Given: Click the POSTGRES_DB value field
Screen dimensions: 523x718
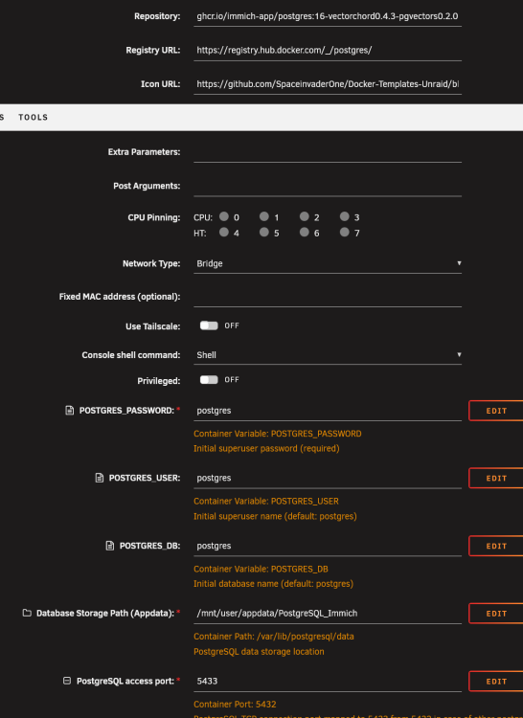Looking at the screenshot, I should tap(328, 546).
